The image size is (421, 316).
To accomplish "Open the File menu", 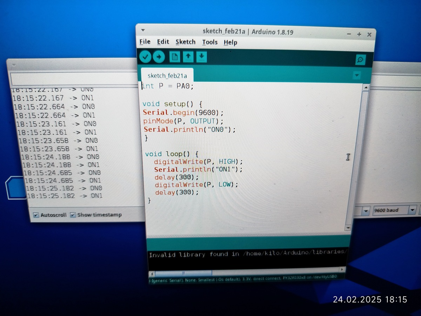I will [x=145, y=42].
